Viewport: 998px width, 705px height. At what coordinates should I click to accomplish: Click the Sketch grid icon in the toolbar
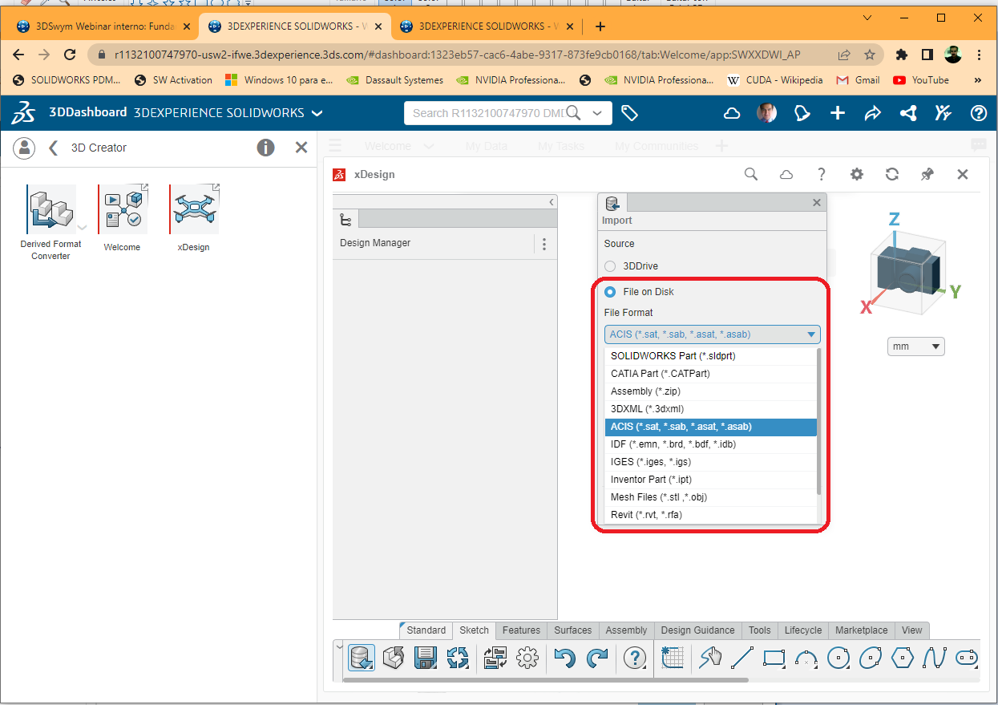coord(673,658)
